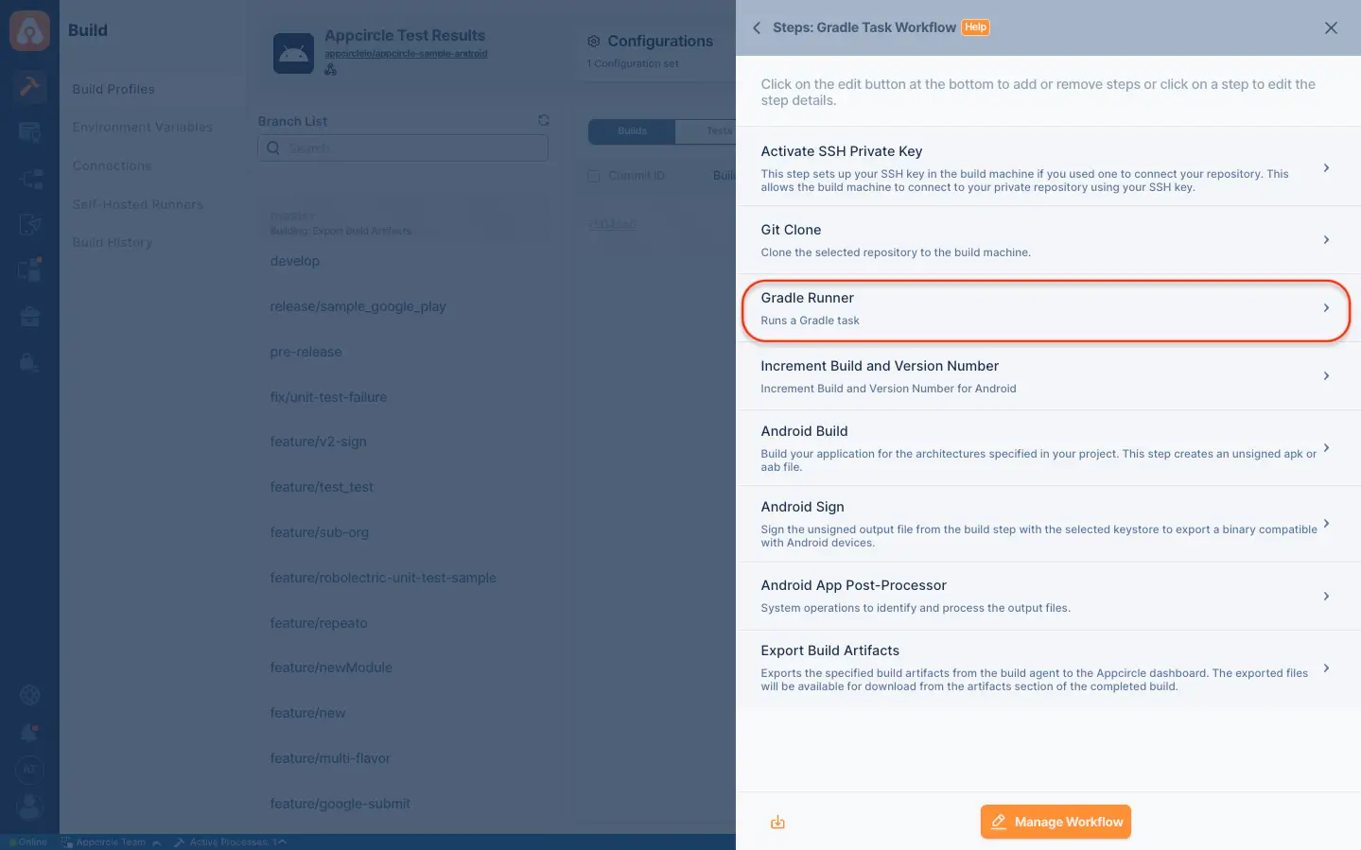The width and height of the screenshot is (1361, 850).
Task: Open Build History menu item
Action: pos(113,243)
